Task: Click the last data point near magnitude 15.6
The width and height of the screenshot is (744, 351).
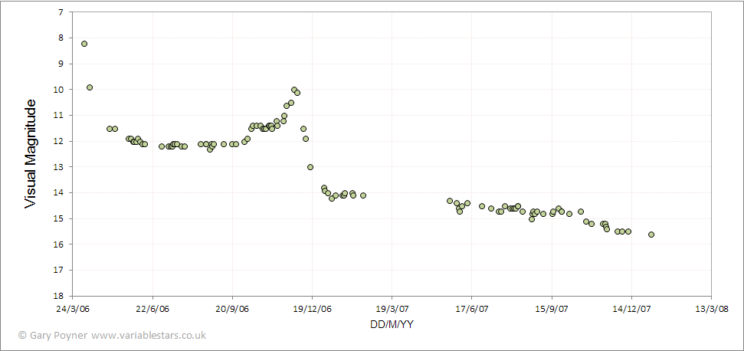Action: click(x=651, y=235)
